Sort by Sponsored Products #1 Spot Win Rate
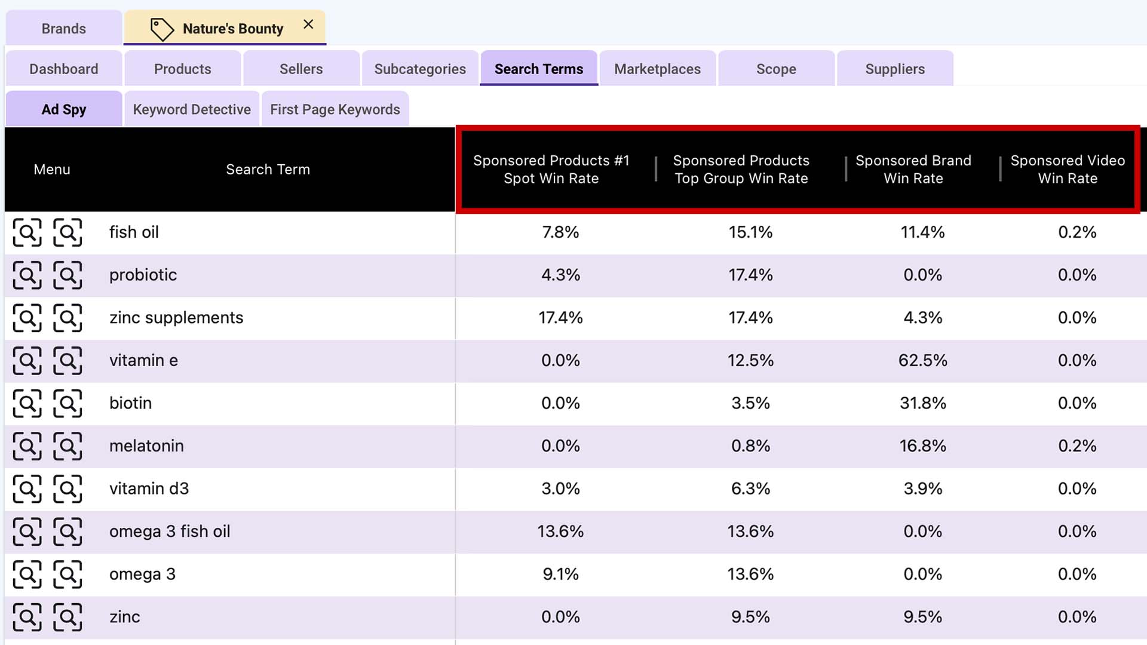 [x=551, y=169]
